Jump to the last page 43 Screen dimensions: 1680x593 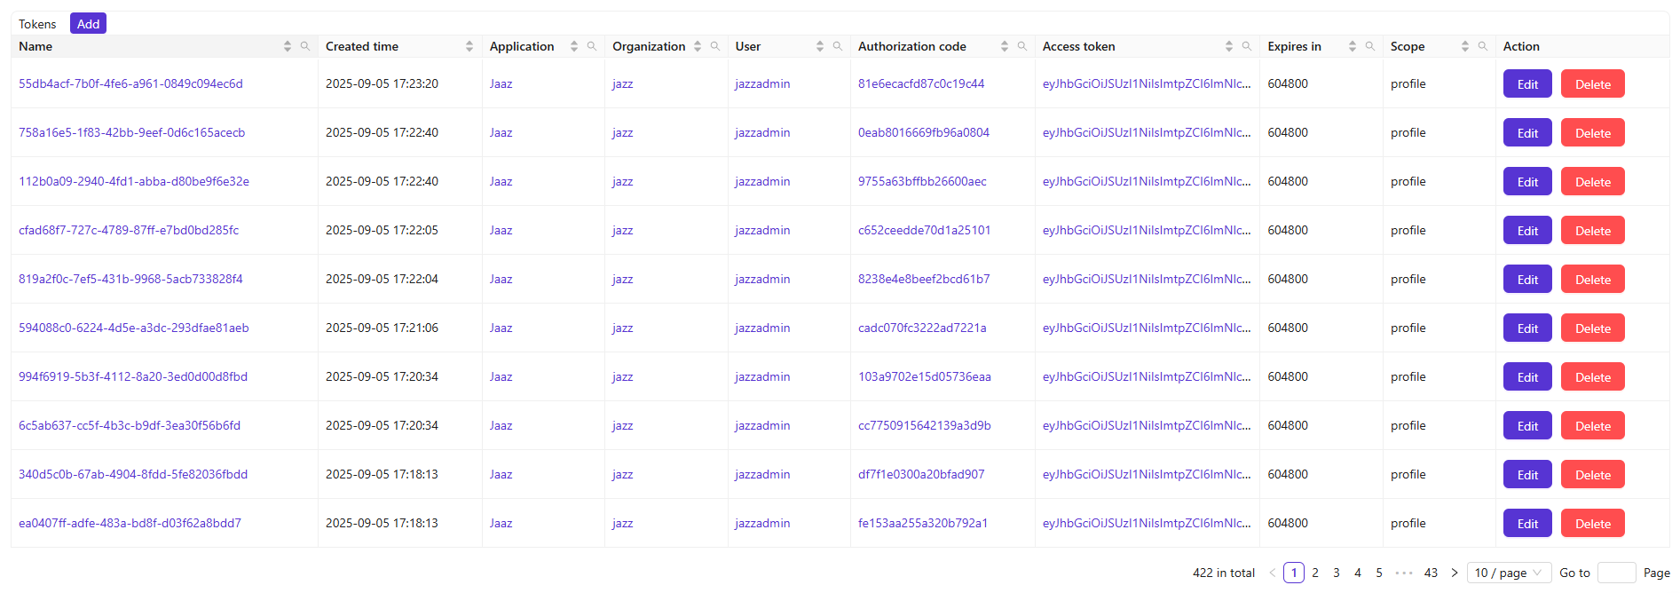pyautogui.click(x=1431, y=573)
